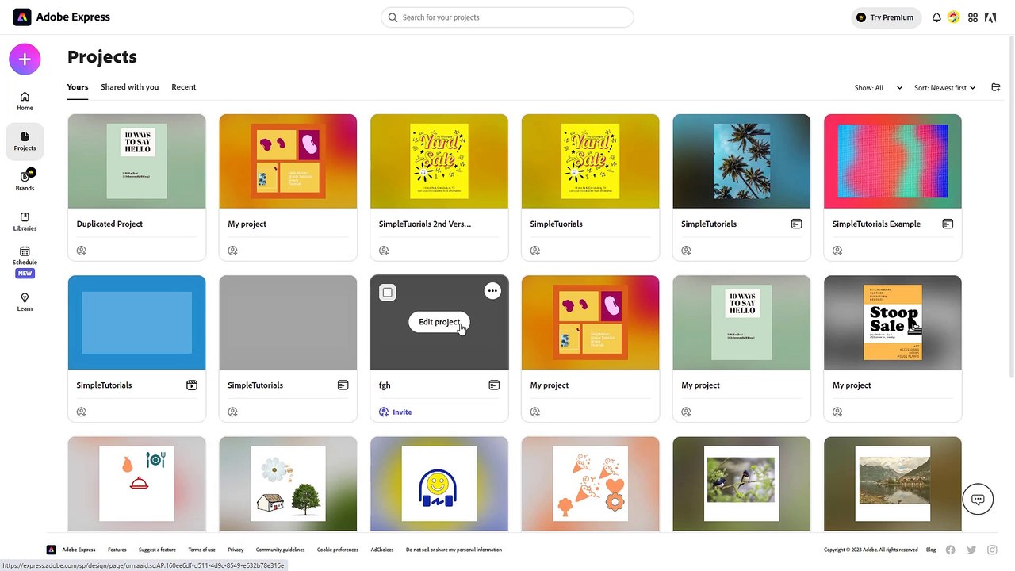Open the apps grid switcher
Screen dimensions: 1015x571
pos(973,17)
